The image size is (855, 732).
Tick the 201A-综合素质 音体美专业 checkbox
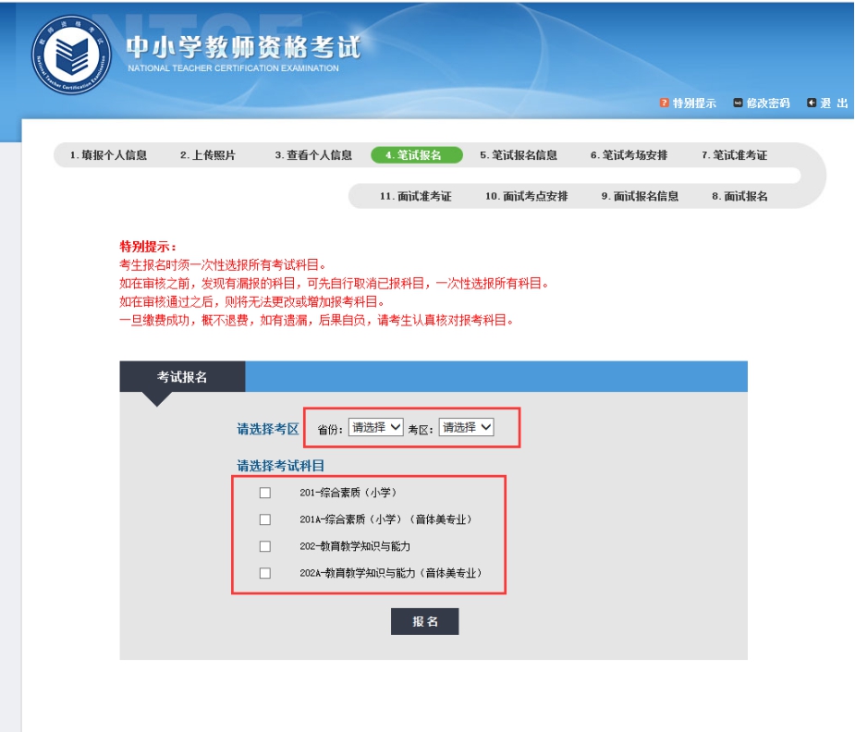point(265,519)
